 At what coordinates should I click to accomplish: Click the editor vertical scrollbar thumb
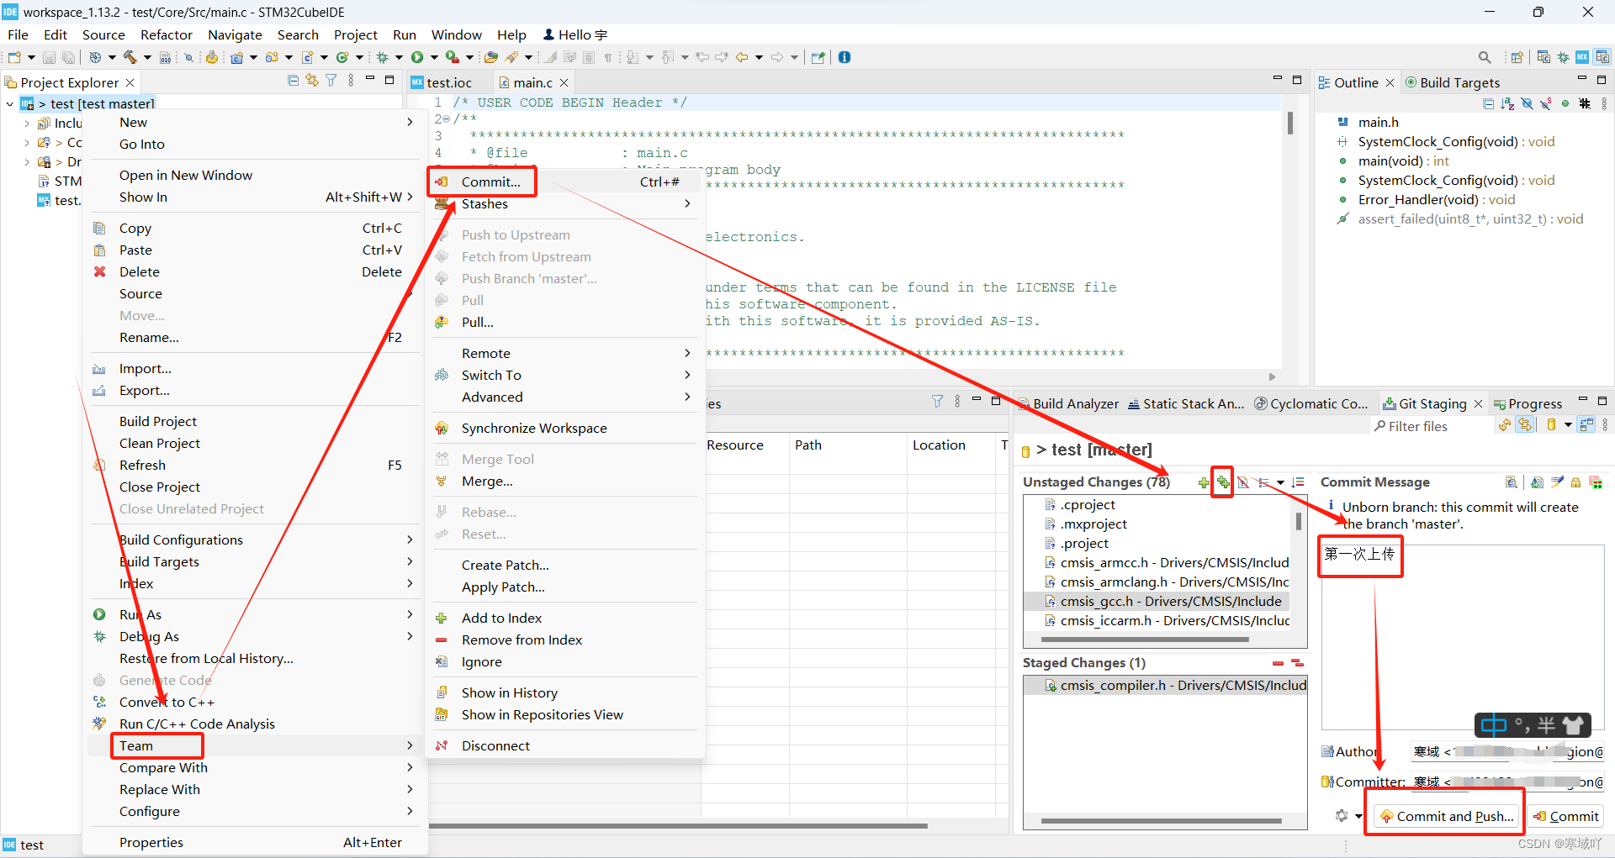(1289, 123)
